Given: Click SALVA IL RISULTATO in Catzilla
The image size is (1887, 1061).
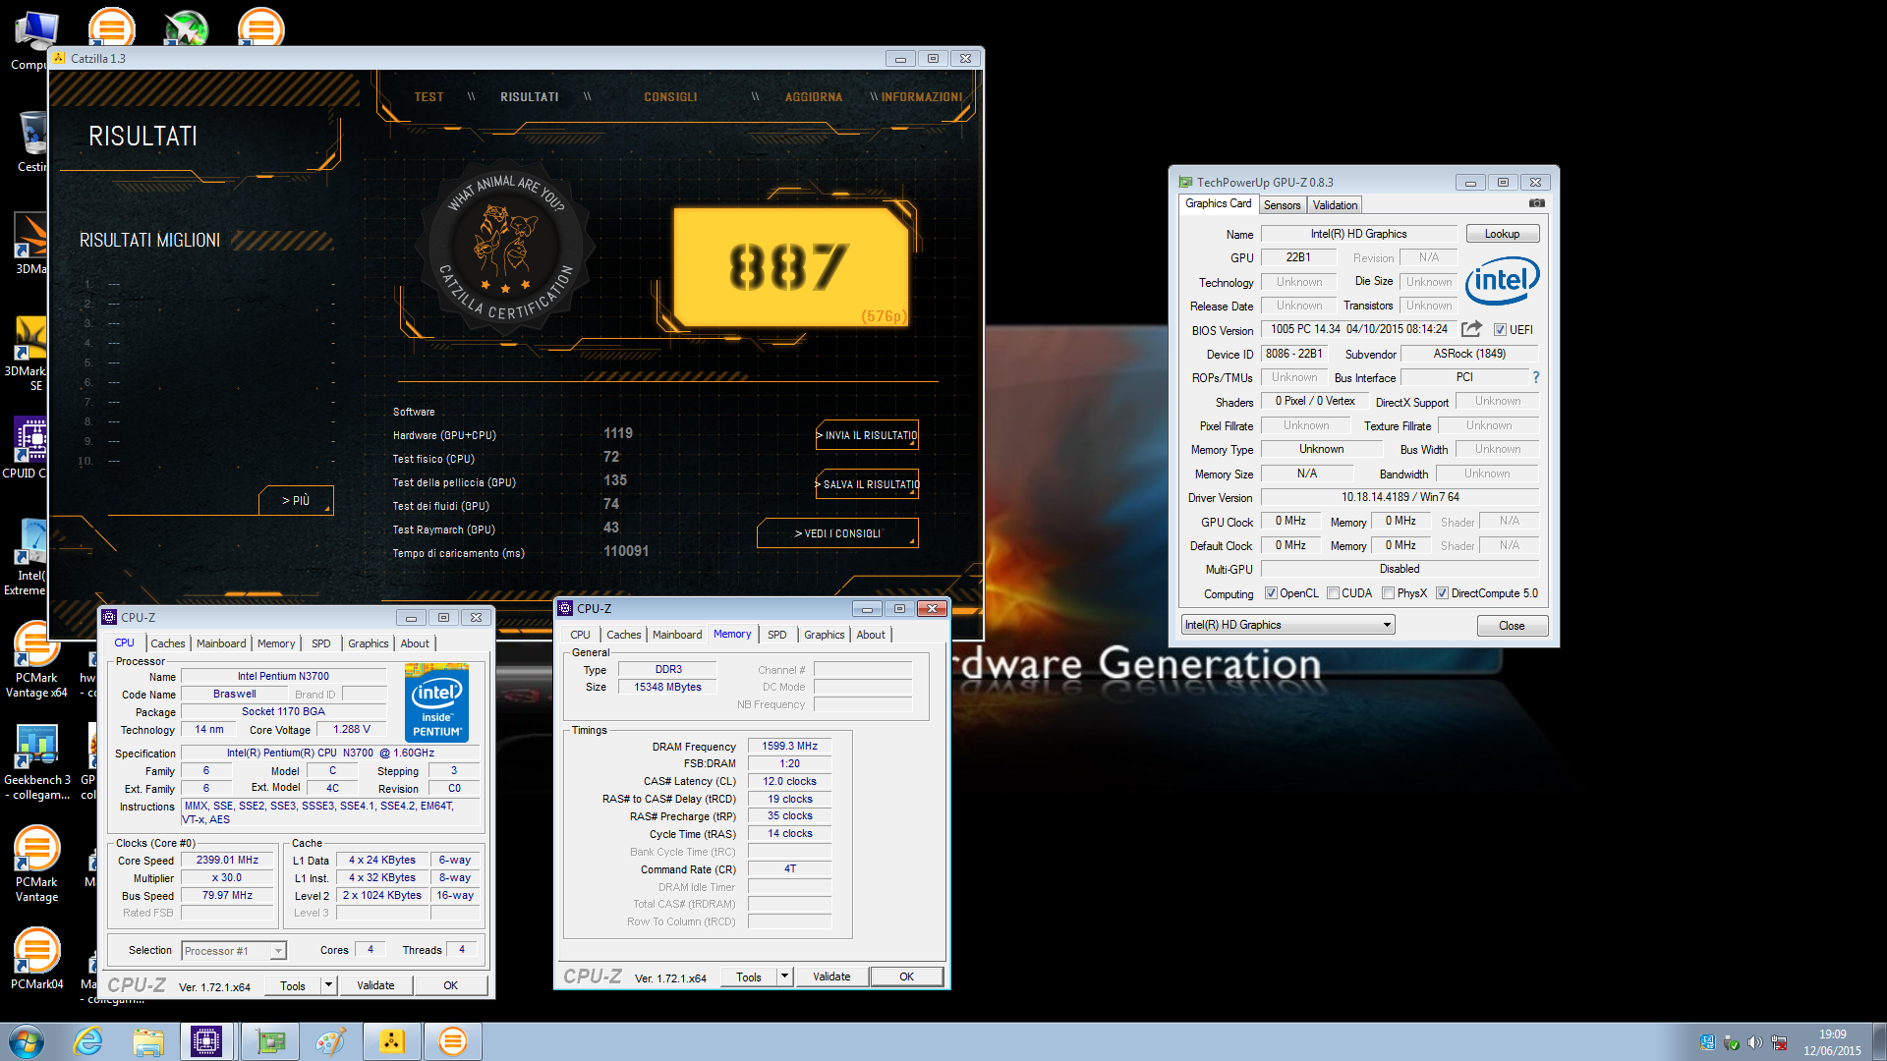Looking at the screenshot, I should [867, 484].
